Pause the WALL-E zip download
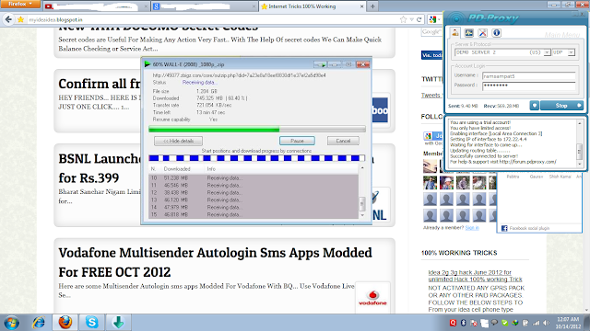The height and width of the screenshot is (331, 590). [297, 141]
